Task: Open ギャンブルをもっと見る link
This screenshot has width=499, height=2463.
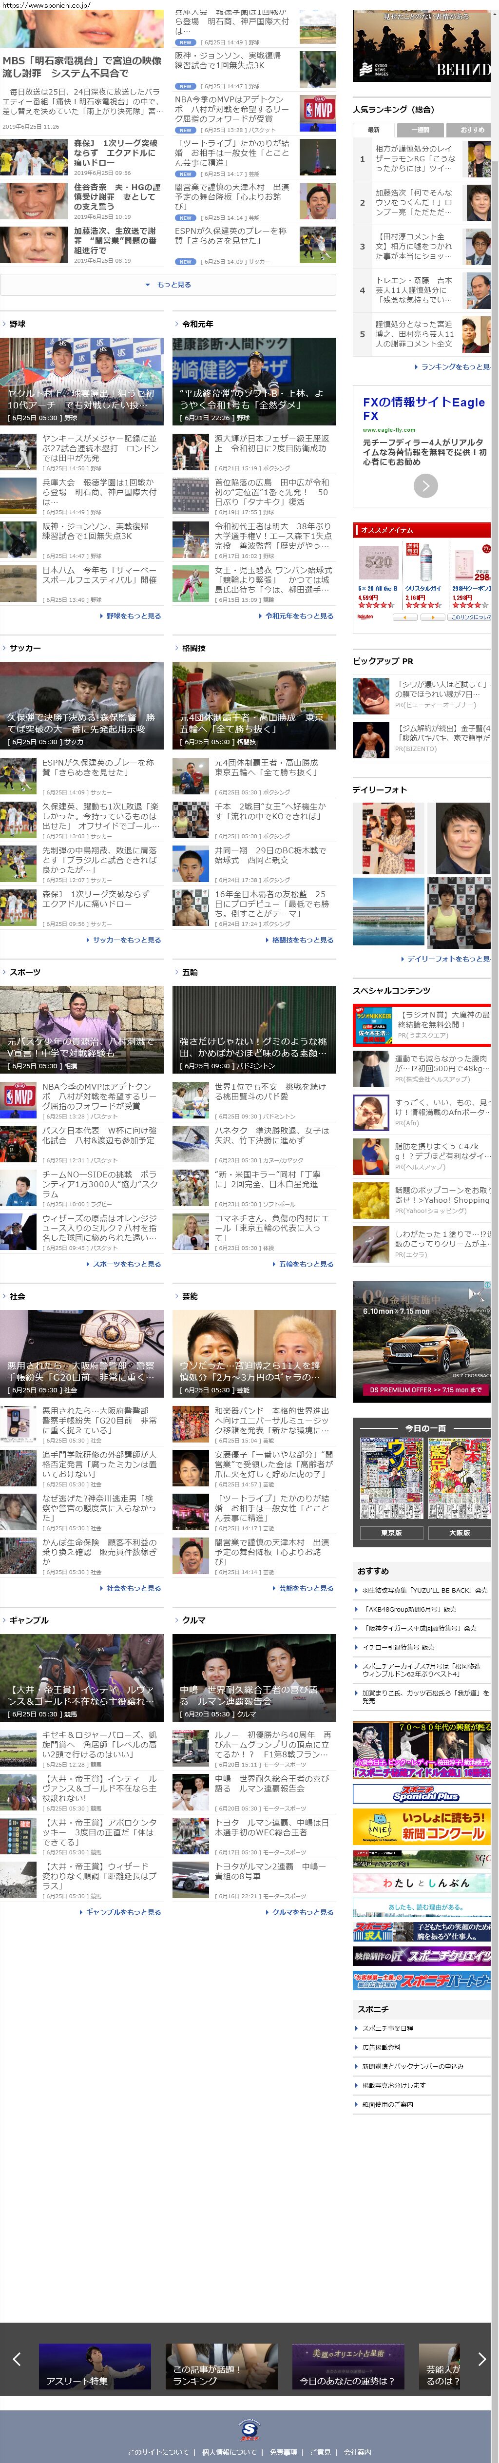Action: [119, 1912]
